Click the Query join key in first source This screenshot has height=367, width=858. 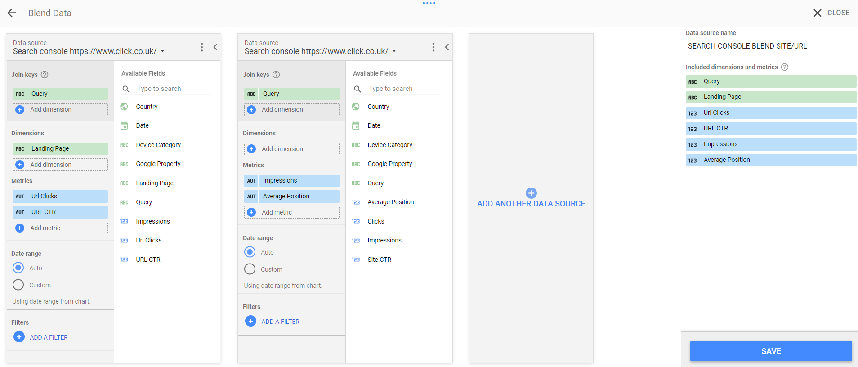(60, 94)
